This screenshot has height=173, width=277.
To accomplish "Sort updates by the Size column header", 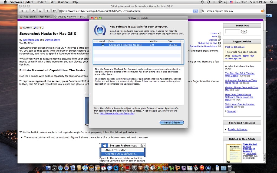I will [x=174, y=41].
